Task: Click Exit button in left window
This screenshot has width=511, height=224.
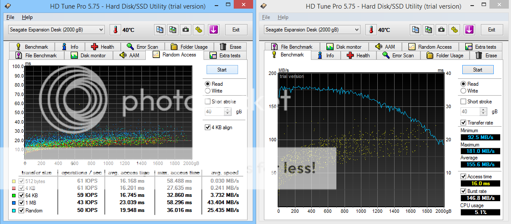Action: 236,30
